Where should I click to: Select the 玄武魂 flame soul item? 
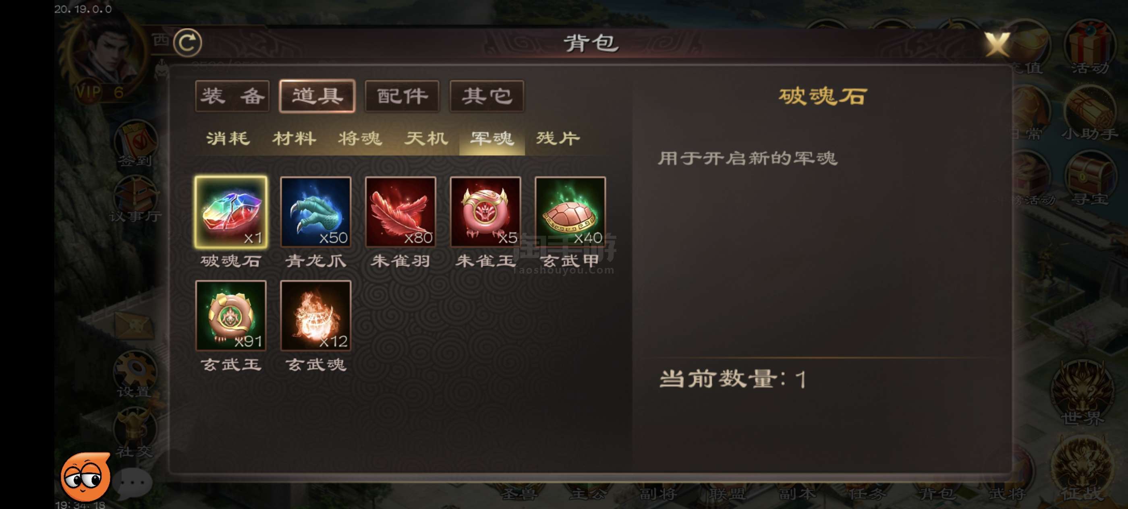[315, 316]
